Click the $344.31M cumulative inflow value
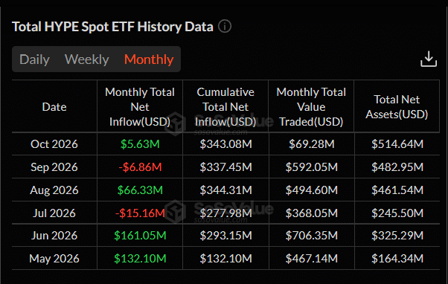Viewport: 448px width, 284px height. 225,190
